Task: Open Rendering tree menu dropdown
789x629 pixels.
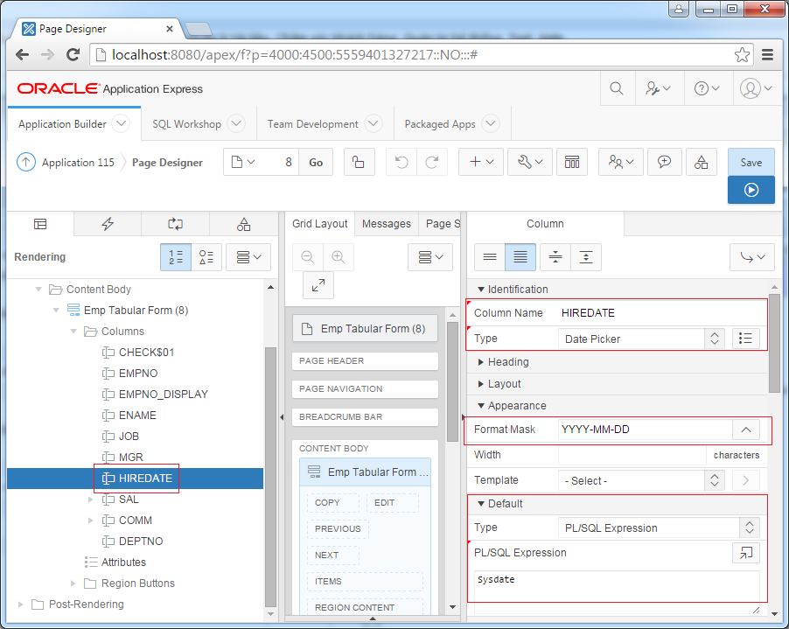Action: [248, 257]
